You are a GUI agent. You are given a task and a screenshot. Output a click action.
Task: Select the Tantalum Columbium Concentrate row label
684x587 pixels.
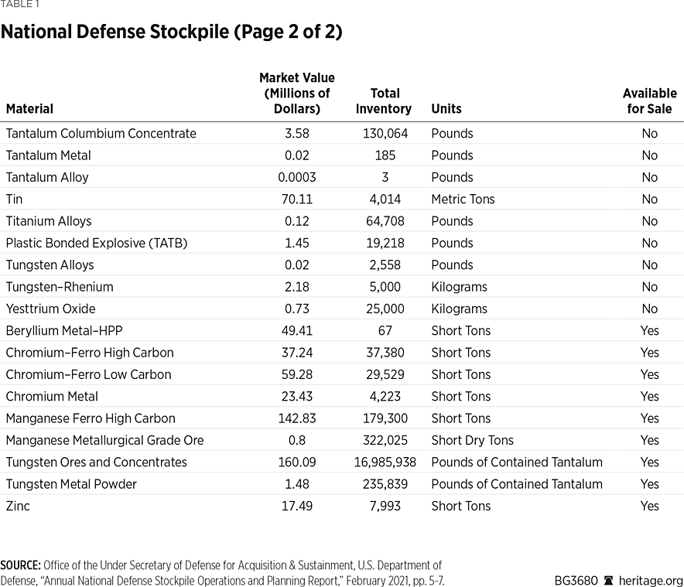(x=101, y=134)
